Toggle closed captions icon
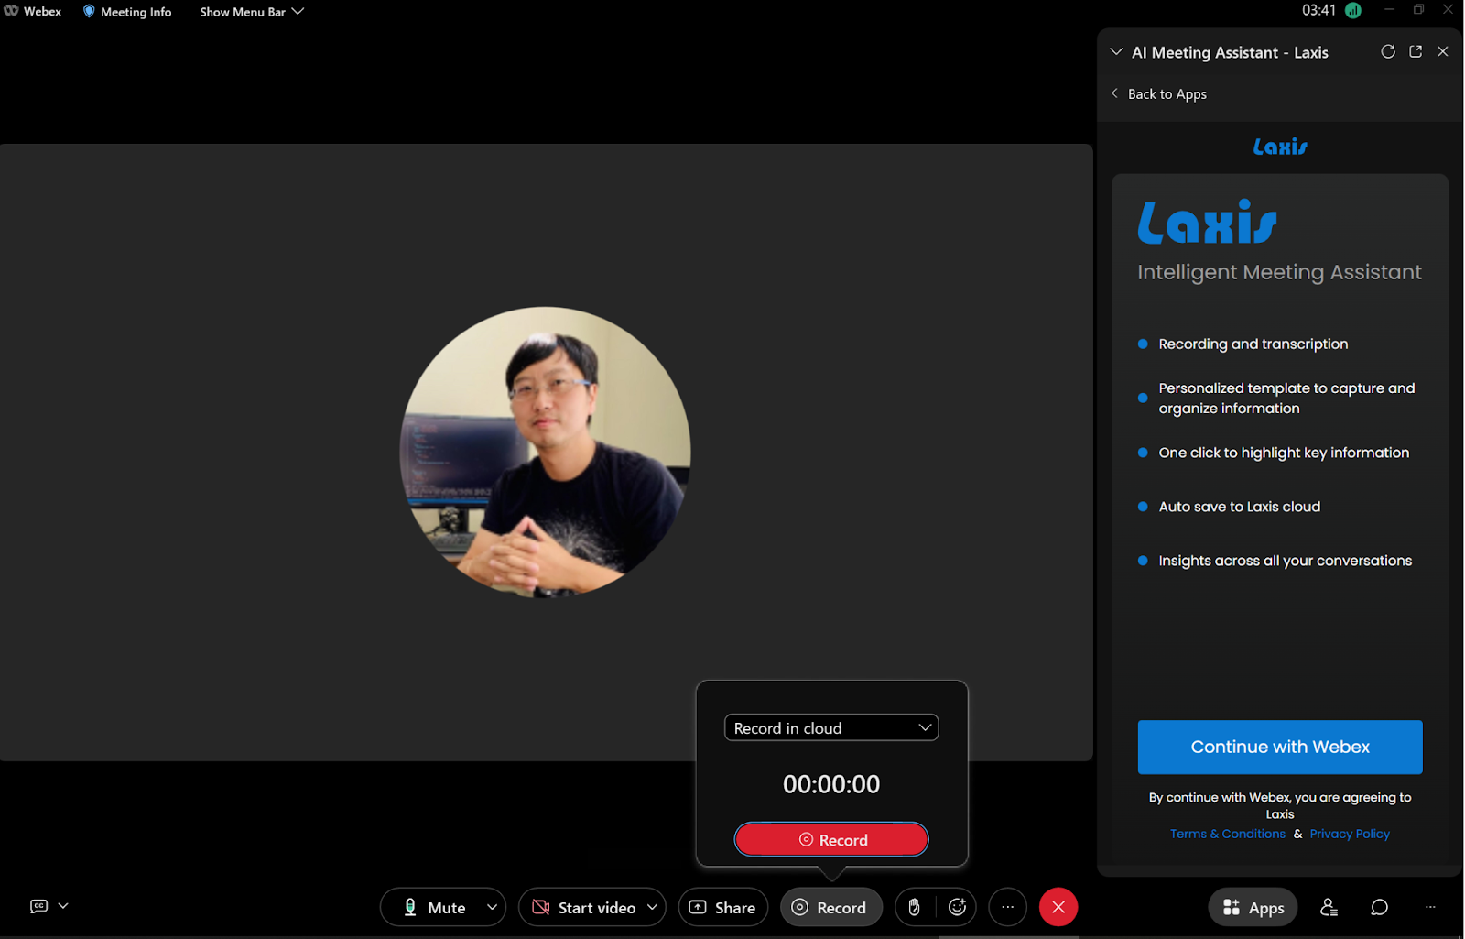Screen dimensions: 1465x939 tap(38, 906)
